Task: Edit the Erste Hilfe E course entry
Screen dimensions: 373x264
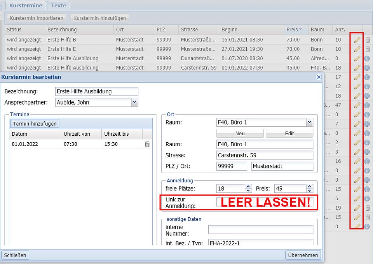Action: point(357,49)
